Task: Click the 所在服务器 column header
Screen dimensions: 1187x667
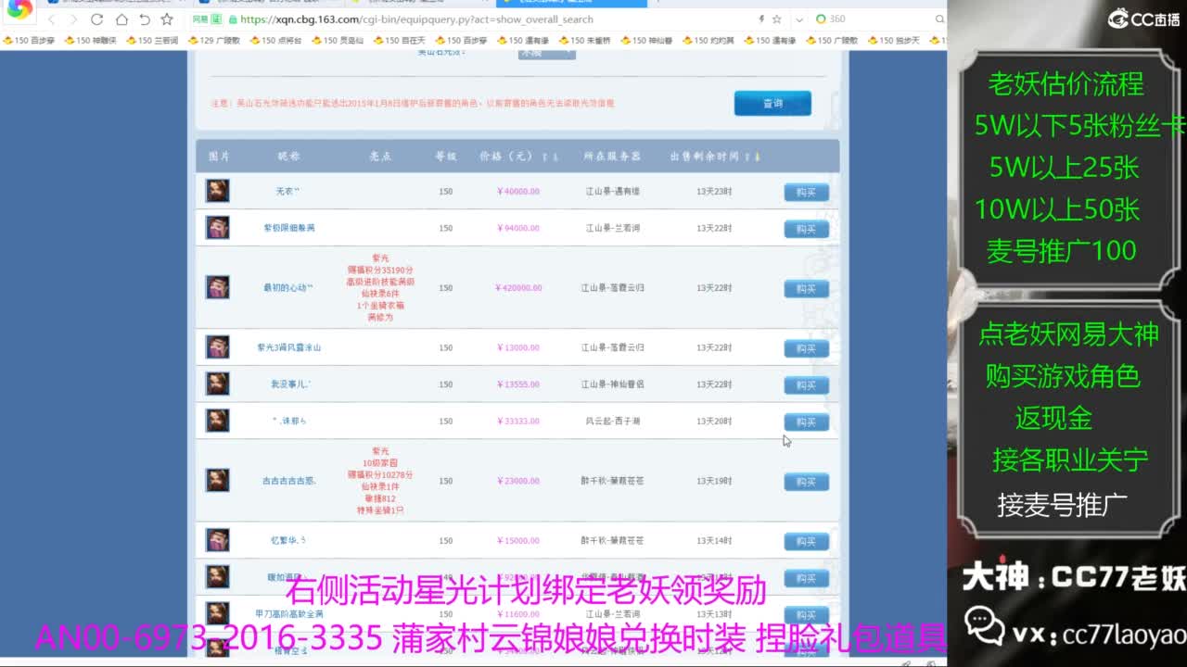Action: tap(612, 157)
